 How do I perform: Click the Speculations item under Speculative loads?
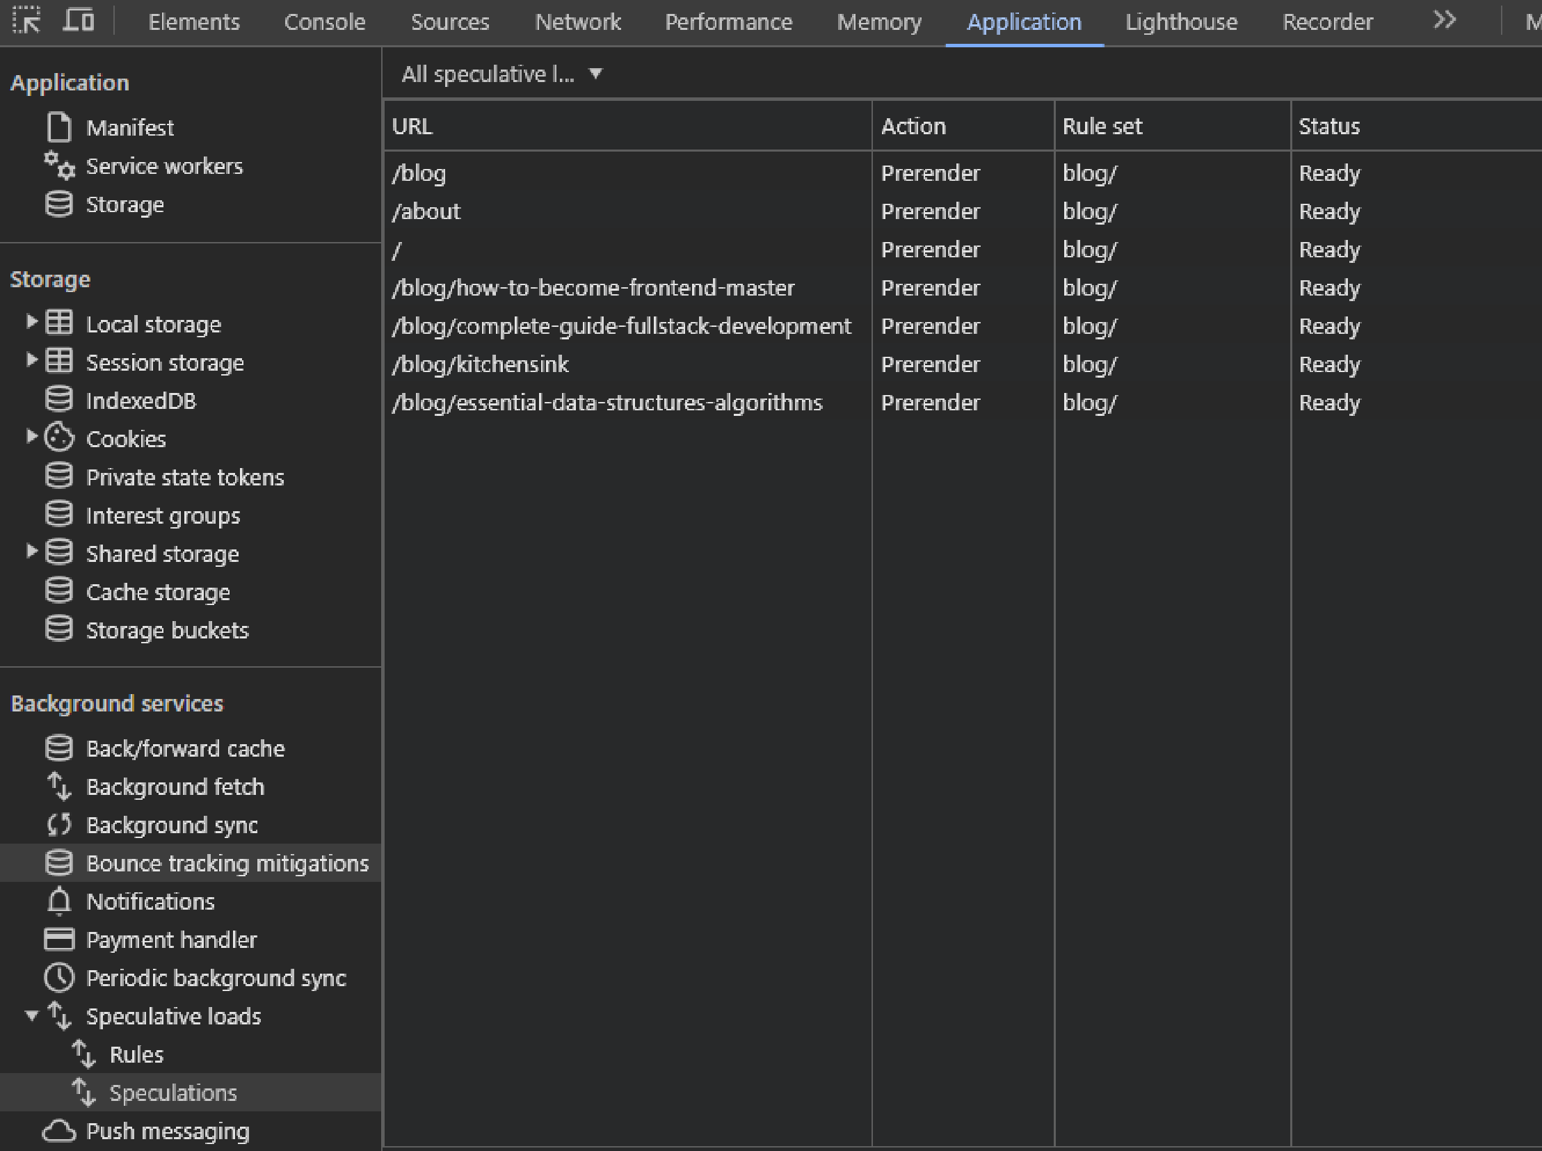(174, 1093)
